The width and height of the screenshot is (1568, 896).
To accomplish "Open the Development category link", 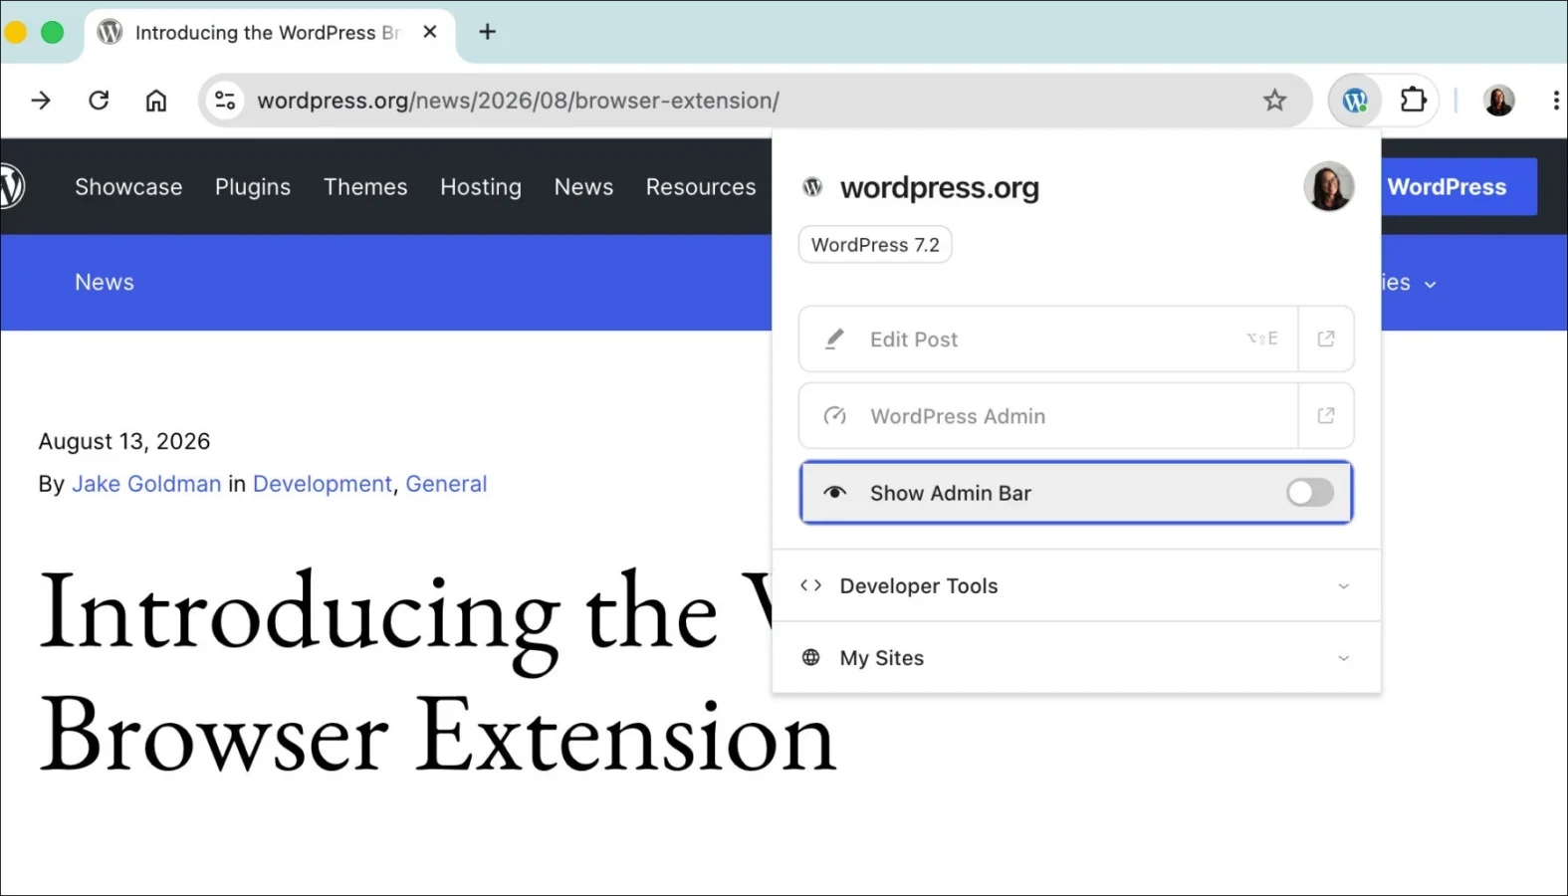I will (322, 484).
